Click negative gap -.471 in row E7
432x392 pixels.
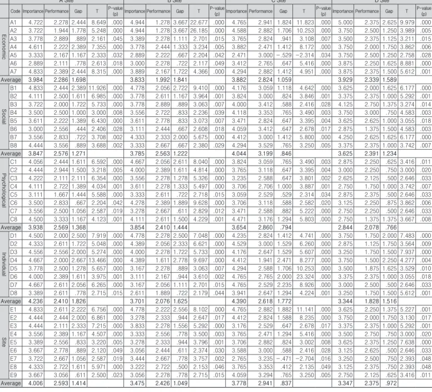tap(284, 359)
